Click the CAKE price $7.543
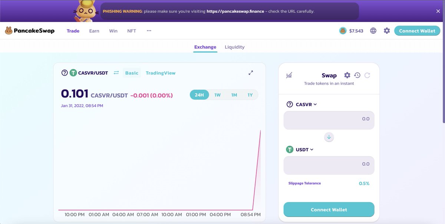445x224 pixels. 356,31
